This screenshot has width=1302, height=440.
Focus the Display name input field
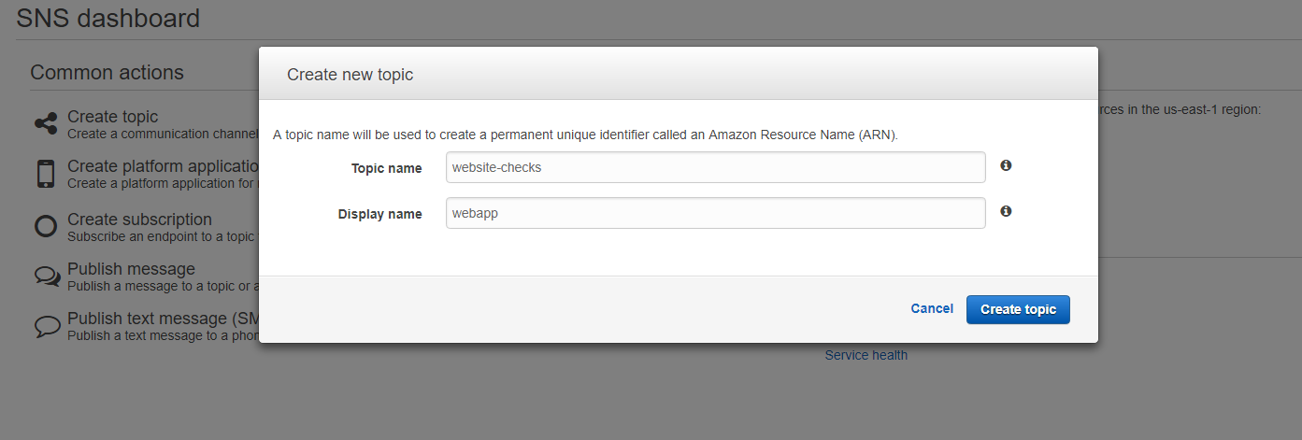click(x=716, y=213)
